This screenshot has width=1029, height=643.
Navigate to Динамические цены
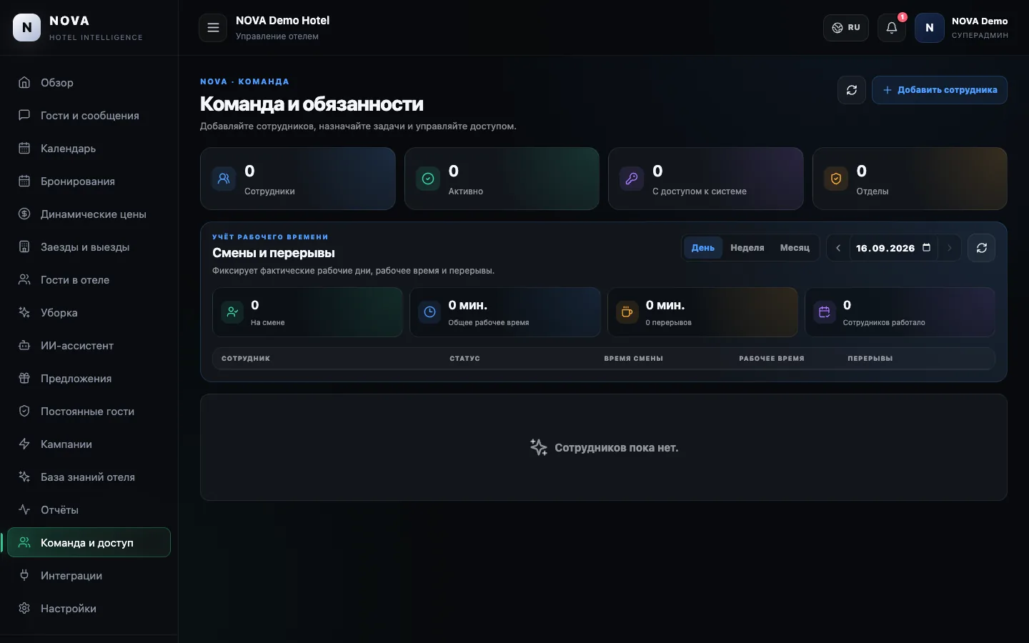tap(89, 214)
